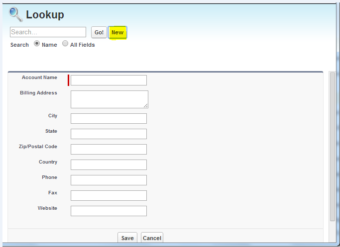Click the Account Name input field
340x247 pixels.
click(109, 80)
